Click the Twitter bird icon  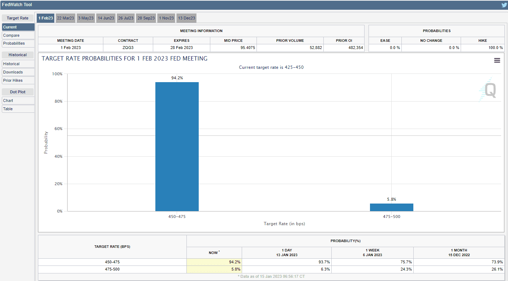coord(504,5)
